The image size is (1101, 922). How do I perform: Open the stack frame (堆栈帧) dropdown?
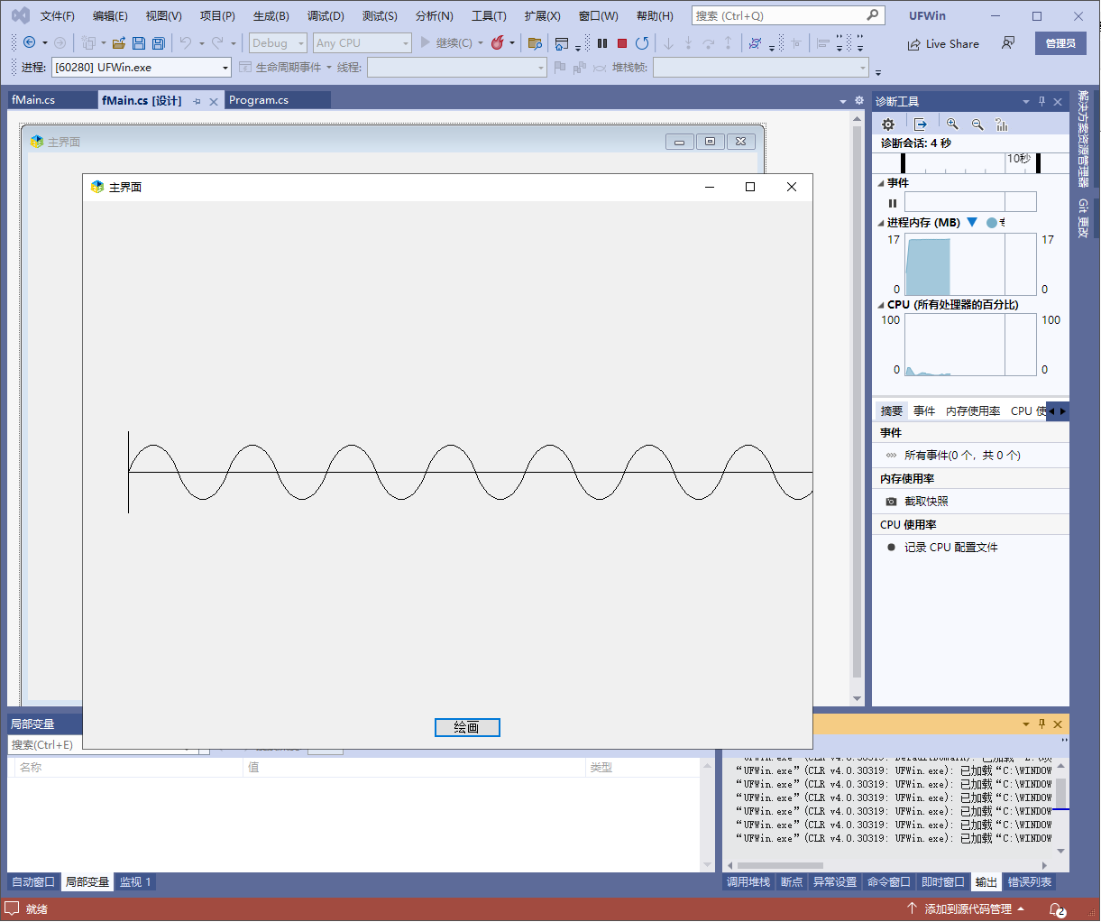click(761, 68)
